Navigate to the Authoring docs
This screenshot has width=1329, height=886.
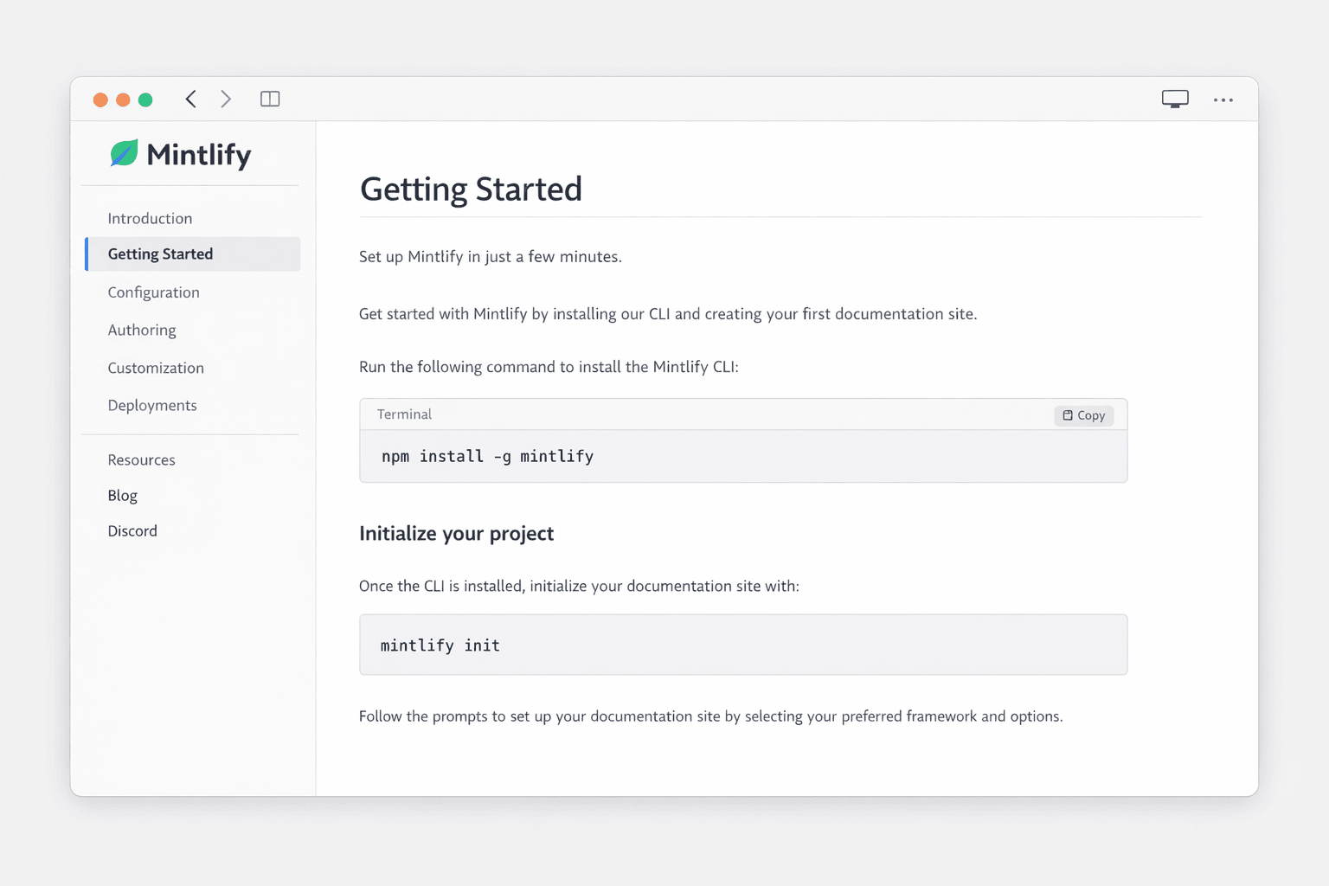tap(142, 330)
